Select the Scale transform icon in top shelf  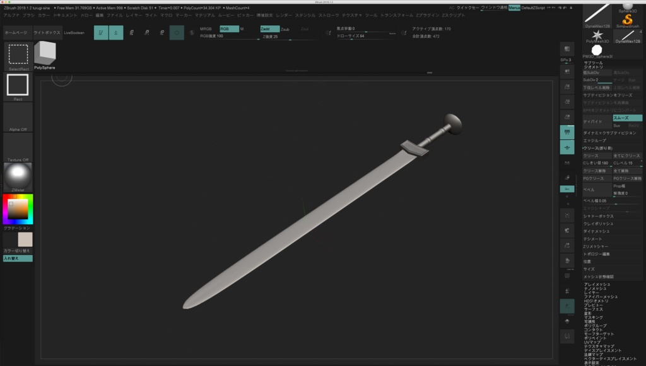(x=146, y=33)
